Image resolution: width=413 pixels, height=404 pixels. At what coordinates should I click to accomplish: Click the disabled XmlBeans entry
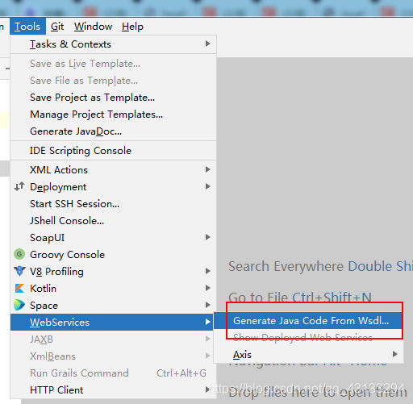pos(113,356)
